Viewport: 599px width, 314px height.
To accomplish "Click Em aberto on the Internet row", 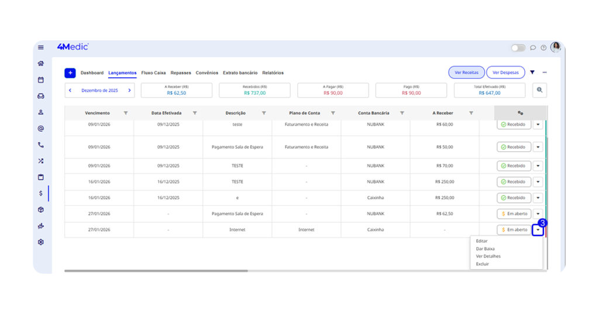I will coord(514,230).
